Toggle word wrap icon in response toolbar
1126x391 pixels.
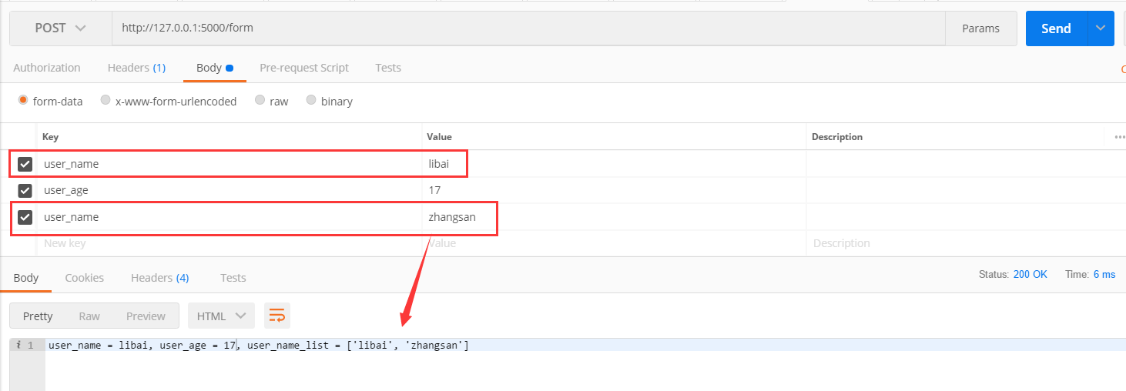pyautogui.click(x=276, y=316)
